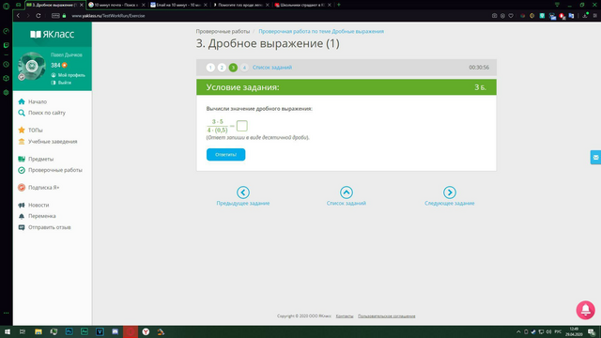This screenshot has height=338, width=601.
Task: Select task number 1 circle
Action: click(210, 68)
